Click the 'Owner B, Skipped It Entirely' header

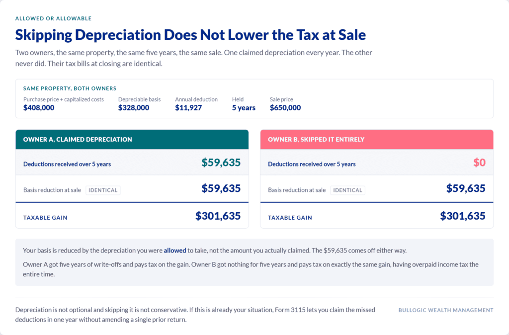tap(377, 140)
